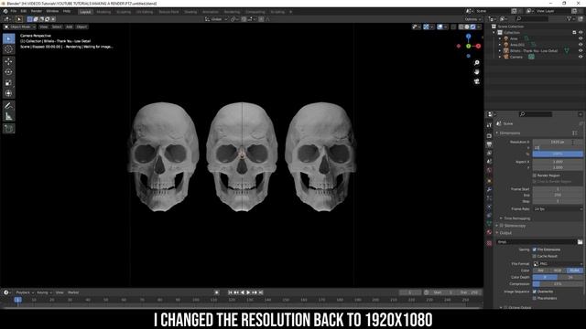
Task: Open the World properties tab icon
Action: tap(489, 171)
